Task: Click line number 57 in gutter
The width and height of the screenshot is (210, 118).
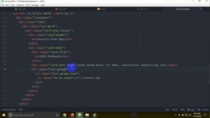Action: (5, 13)
